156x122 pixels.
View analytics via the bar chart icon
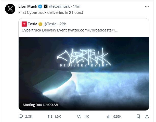(108, 116)
